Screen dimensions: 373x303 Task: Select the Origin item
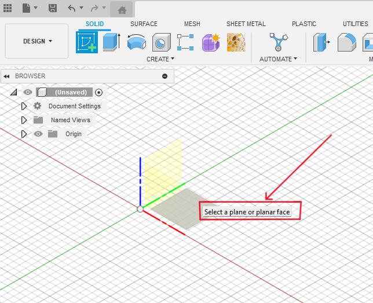click(74, 134)
